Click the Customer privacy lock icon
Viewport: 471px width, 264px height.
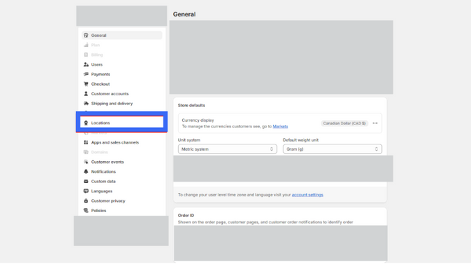(x=86, y=201)
